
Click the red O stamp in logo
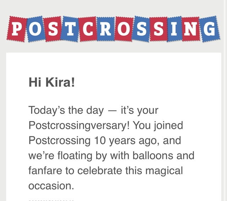point(123,29)
